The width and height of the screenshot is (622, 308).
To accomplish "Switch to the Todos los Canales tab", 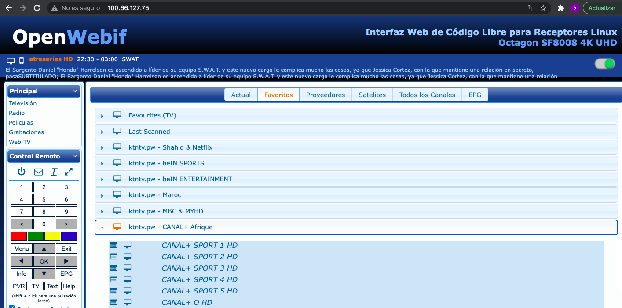I will (x=427, y=95).
